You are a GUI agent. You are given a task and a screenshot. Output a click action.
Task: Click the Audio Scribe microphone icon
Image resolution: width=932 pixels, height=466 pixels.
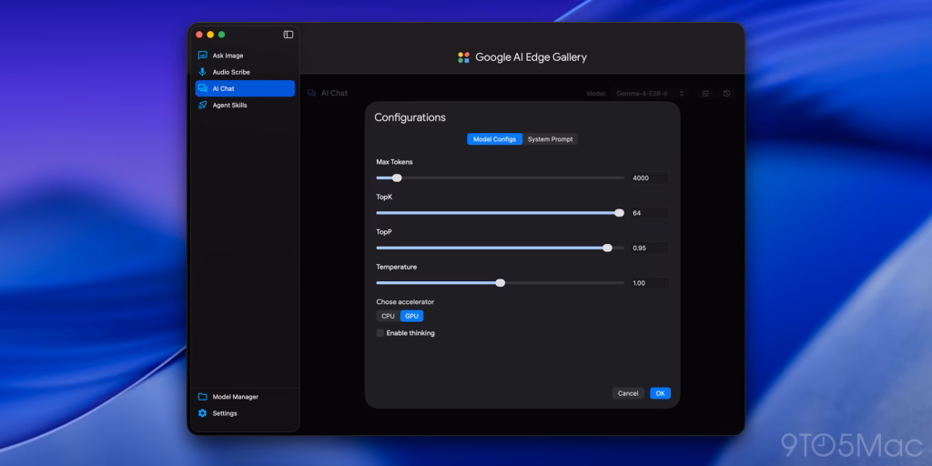point(203,72)
